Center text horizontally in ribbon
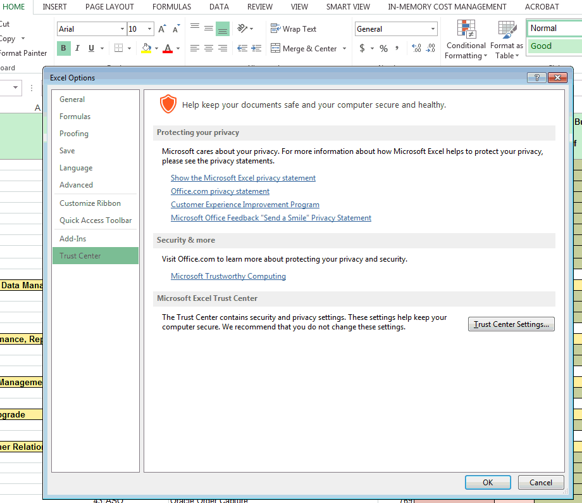Screen dimensions: 582x503 [209, 48]
